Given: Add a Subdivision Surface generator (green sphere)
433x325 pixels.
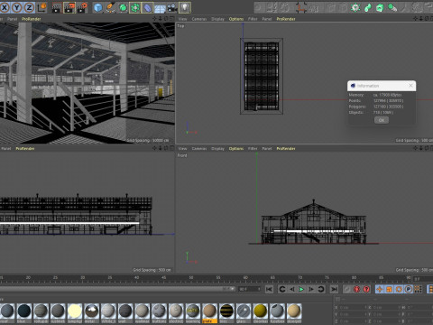Looking at the screenshot, I should point(123,7).
